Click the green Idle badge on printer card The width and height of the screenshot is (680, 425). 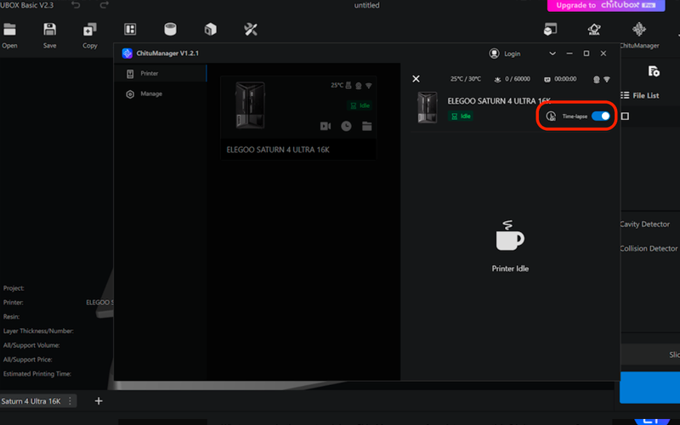click(360, 105)
